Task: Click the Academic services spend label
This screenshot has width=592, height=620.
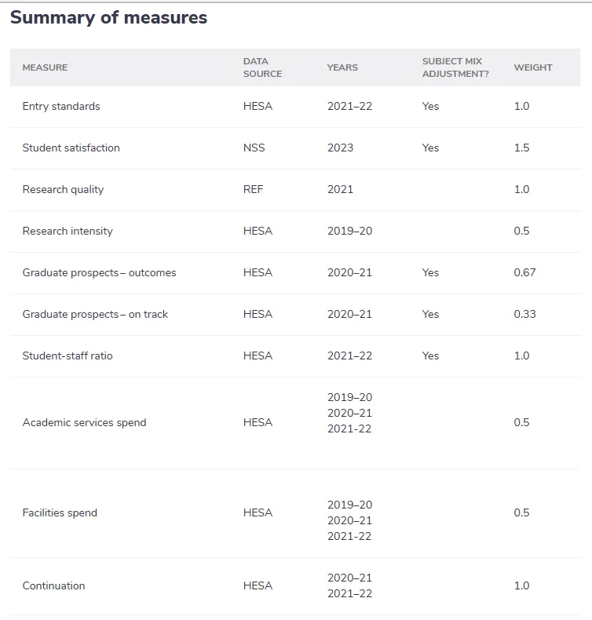Action: pos(84,422)
